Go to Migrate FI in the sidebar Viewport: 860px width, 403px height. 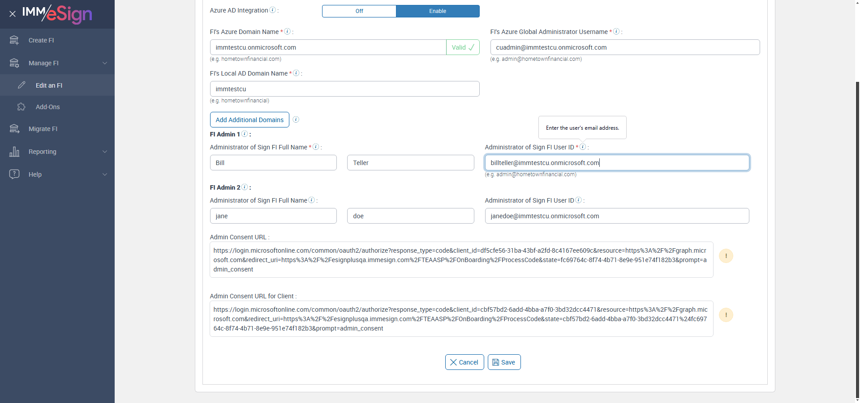tap(43, 129)
